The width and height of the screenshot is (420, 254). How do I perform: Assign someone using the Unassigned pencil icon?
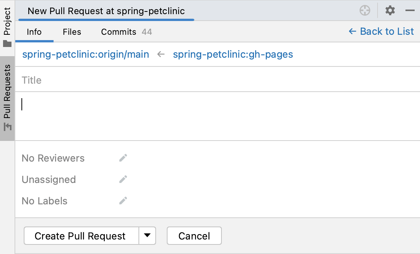coord(123,179)
